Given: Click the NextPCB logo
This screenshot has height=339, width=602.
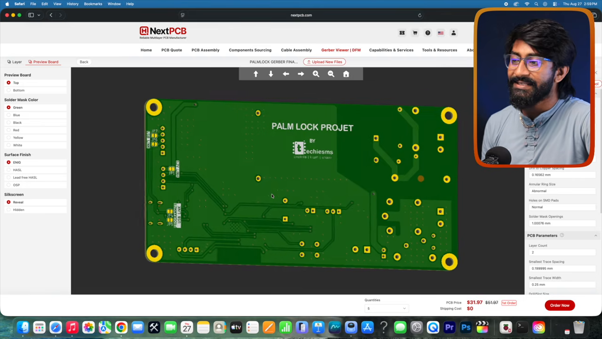Looking at the screenshot, I should (163, 32).
